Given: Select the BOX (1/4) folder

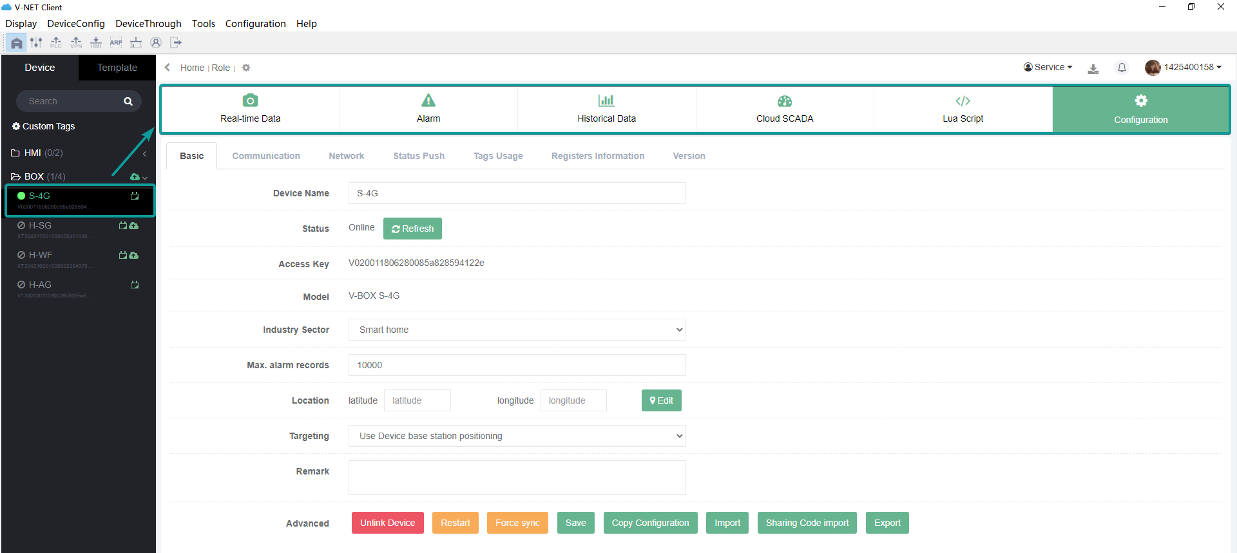Looking at the screenshot, I should click(39, 176).
